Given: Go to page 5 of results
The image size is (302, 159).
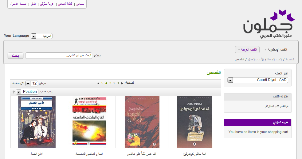Looking at the screenshot, I should tap(102, 83).
